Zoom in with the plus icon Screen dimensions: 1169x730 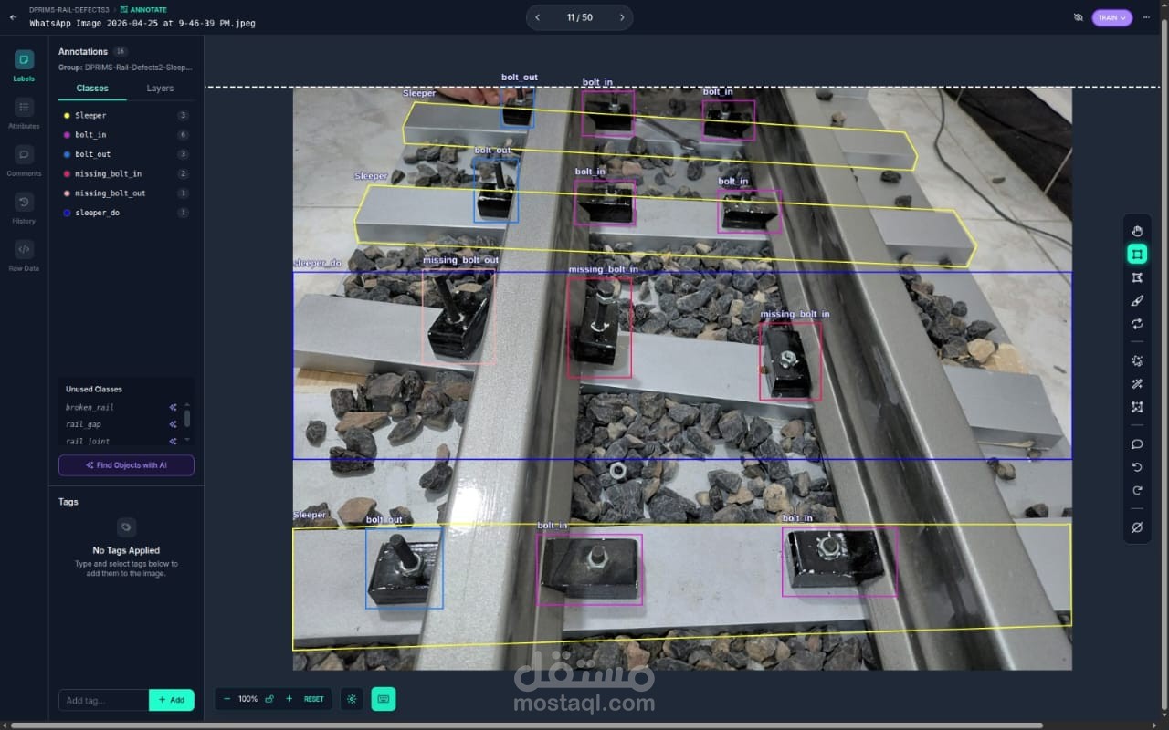pyautogui.click(x=290, y=699)
